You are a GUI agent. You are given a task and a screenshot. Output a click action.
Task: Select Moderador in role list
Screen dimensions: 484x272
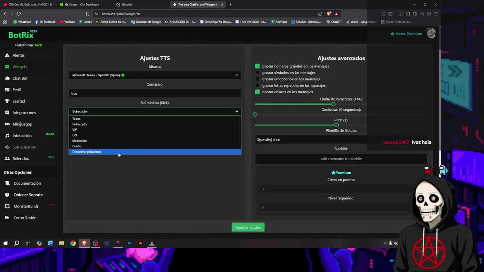pos(155,141)
